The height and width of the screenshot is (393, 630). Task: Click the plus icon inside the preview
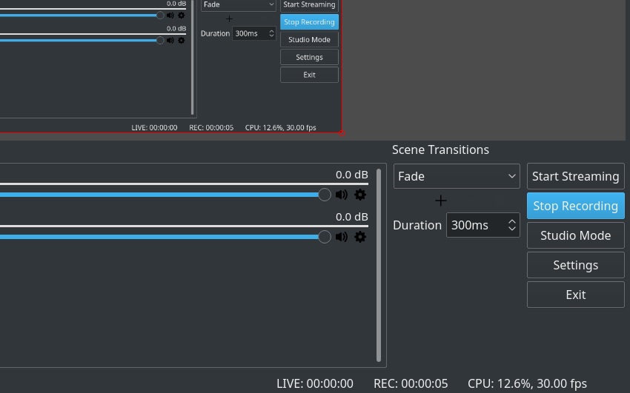pos(229,19)
